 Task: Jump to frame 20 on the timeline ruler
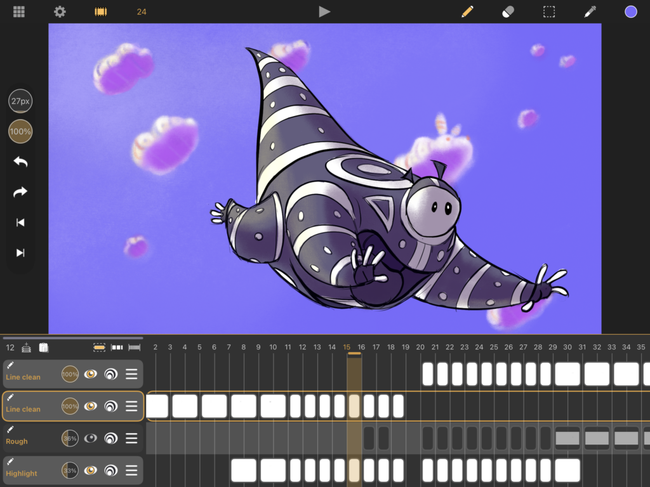pos(420,347)
